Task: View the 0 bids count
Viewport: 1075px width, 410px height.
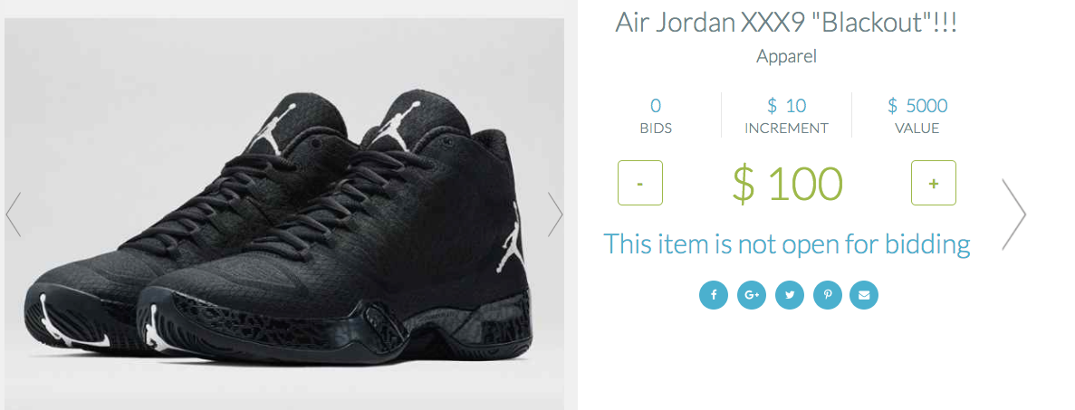Action: click(x=656, y=106)
